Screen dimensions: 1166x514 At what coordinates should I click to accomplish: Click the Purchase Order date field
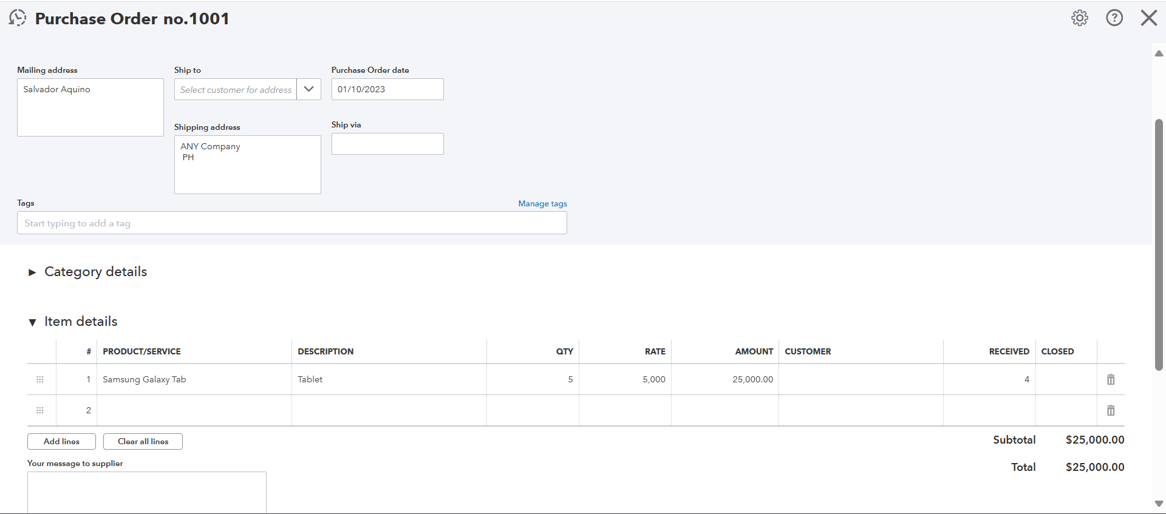coord(387,89)
